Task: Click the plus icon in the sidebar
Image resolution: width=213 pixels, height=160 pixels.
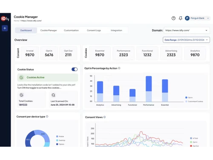Action: tap(5, 28)
